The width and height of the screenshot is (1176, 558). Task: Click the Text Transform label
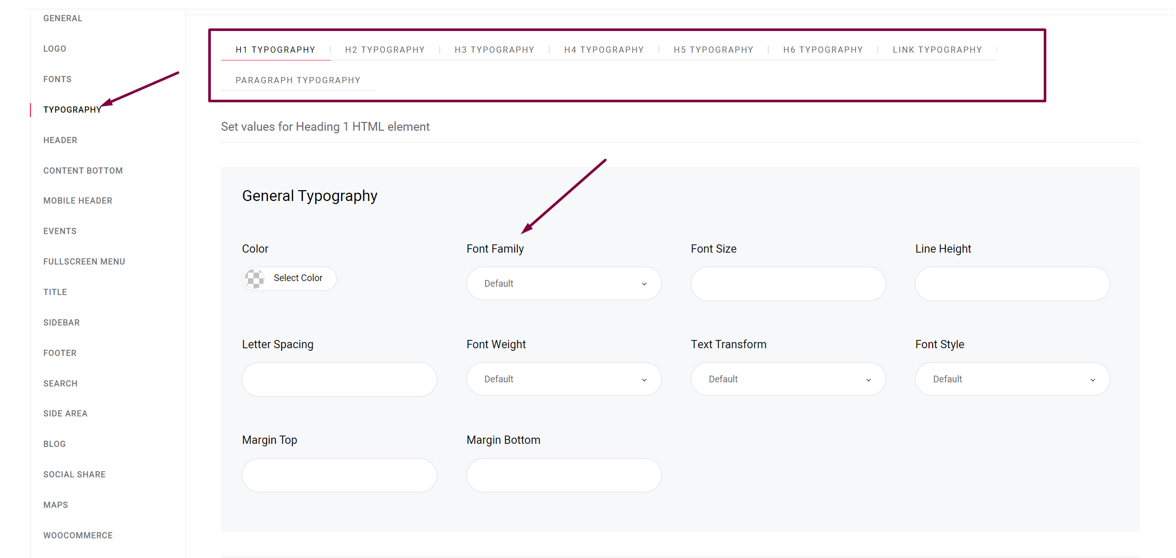tap(729, 344)
